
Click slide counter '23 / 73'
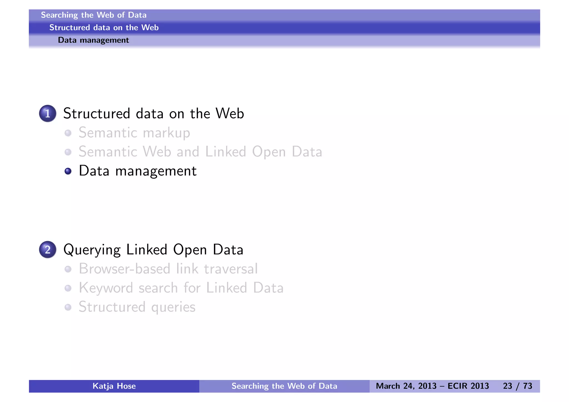518,386
